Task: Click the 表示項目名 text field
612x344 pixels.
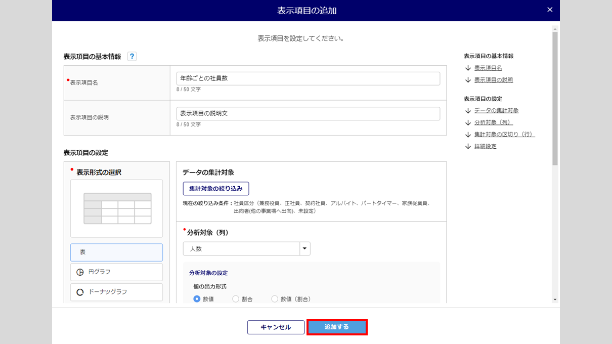Action: coord(308,78)
